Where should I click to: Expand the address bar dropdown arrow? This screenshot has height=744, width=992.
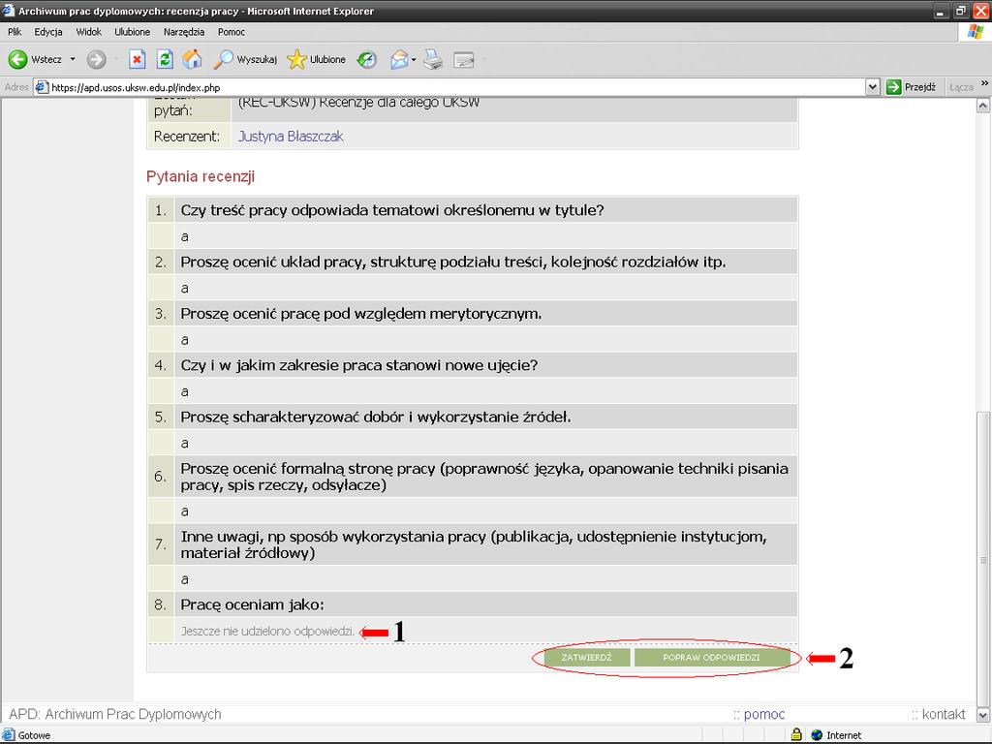(x=873, y=87)
